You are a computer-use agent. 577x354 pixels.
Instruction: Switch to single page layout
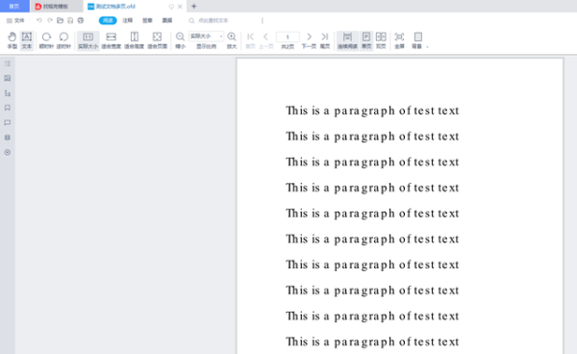pyautogui.click(x=366, y=40)
